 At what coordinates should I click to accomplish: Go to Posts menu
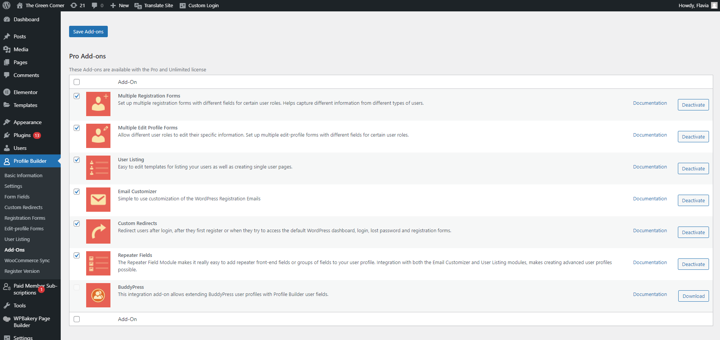pyautogui.click(x=30, y=36)
